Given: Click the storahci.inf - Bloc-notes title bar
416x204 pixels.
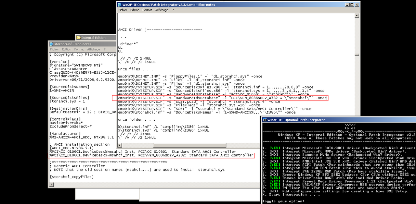Looking at the screenshot, I should [x=82, y=44].
